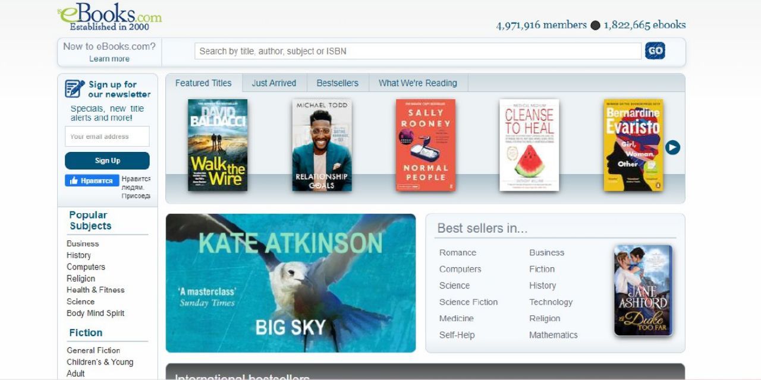Click the Learn more link

[x=109, y=59]
